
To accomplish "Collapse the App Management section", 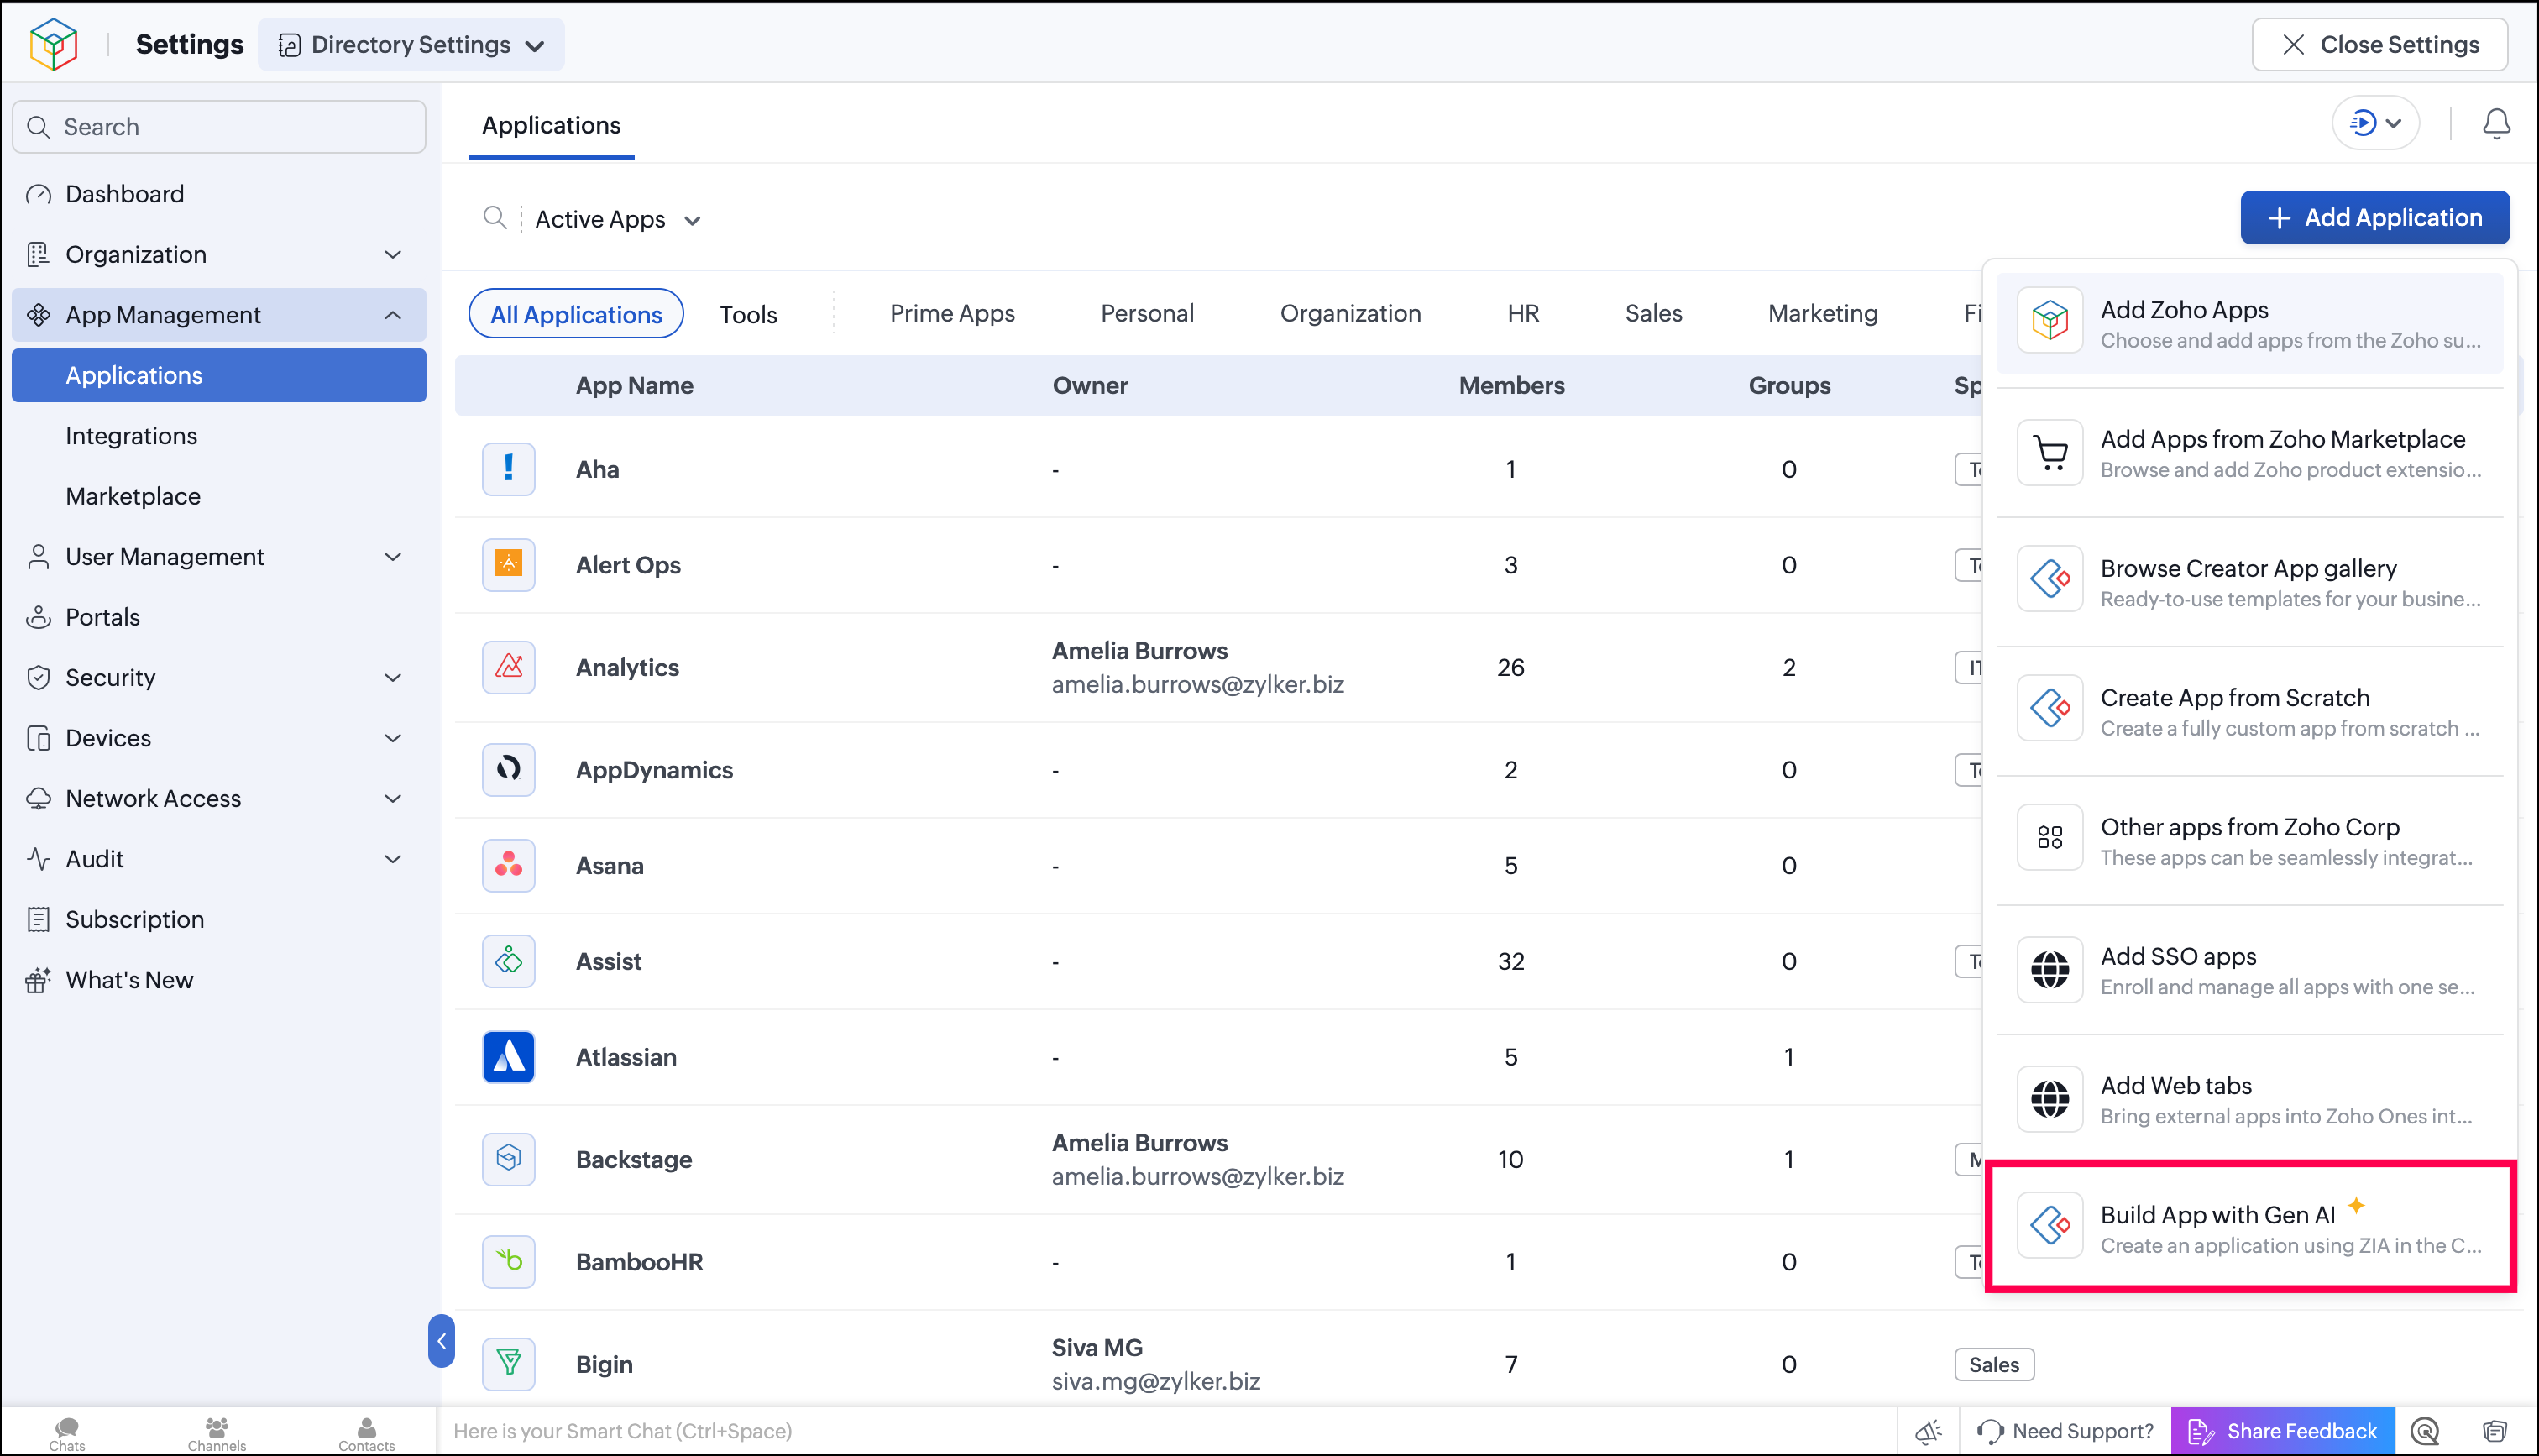I will tap(219, 315).
